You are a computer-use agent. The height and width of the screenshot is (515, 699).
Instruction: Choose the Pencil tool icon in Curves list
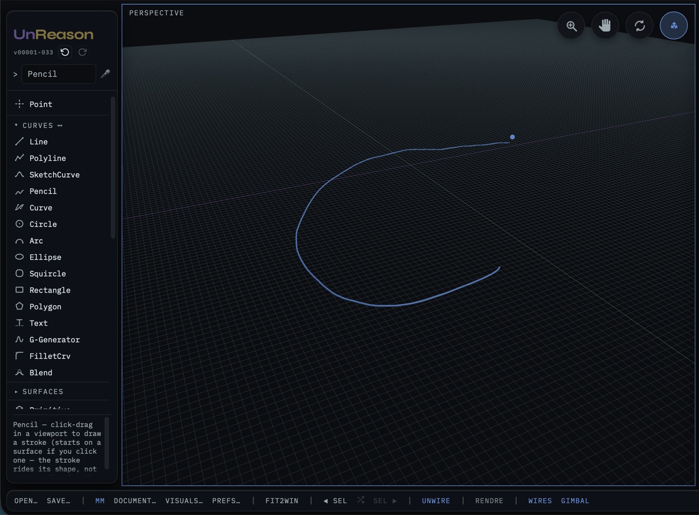19,191
